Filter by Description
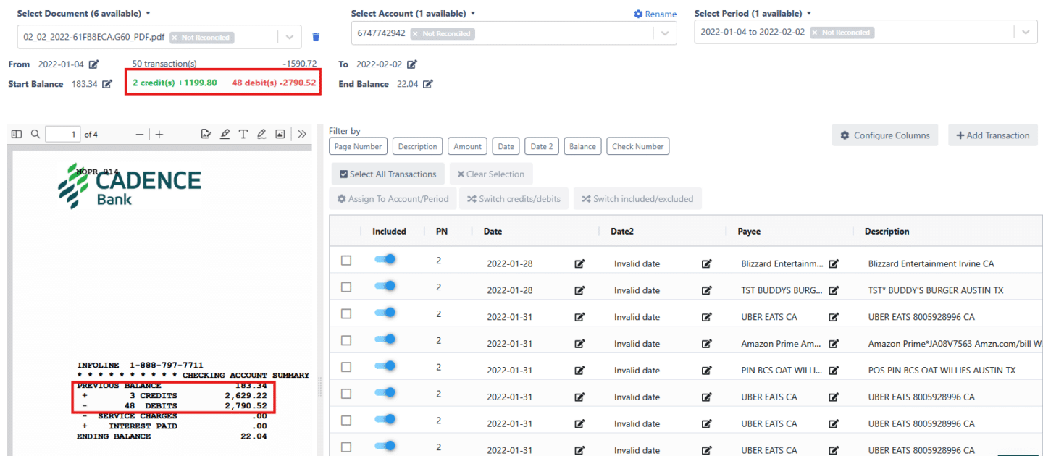Screen dimensions: 1043x456 pos(417,146)
